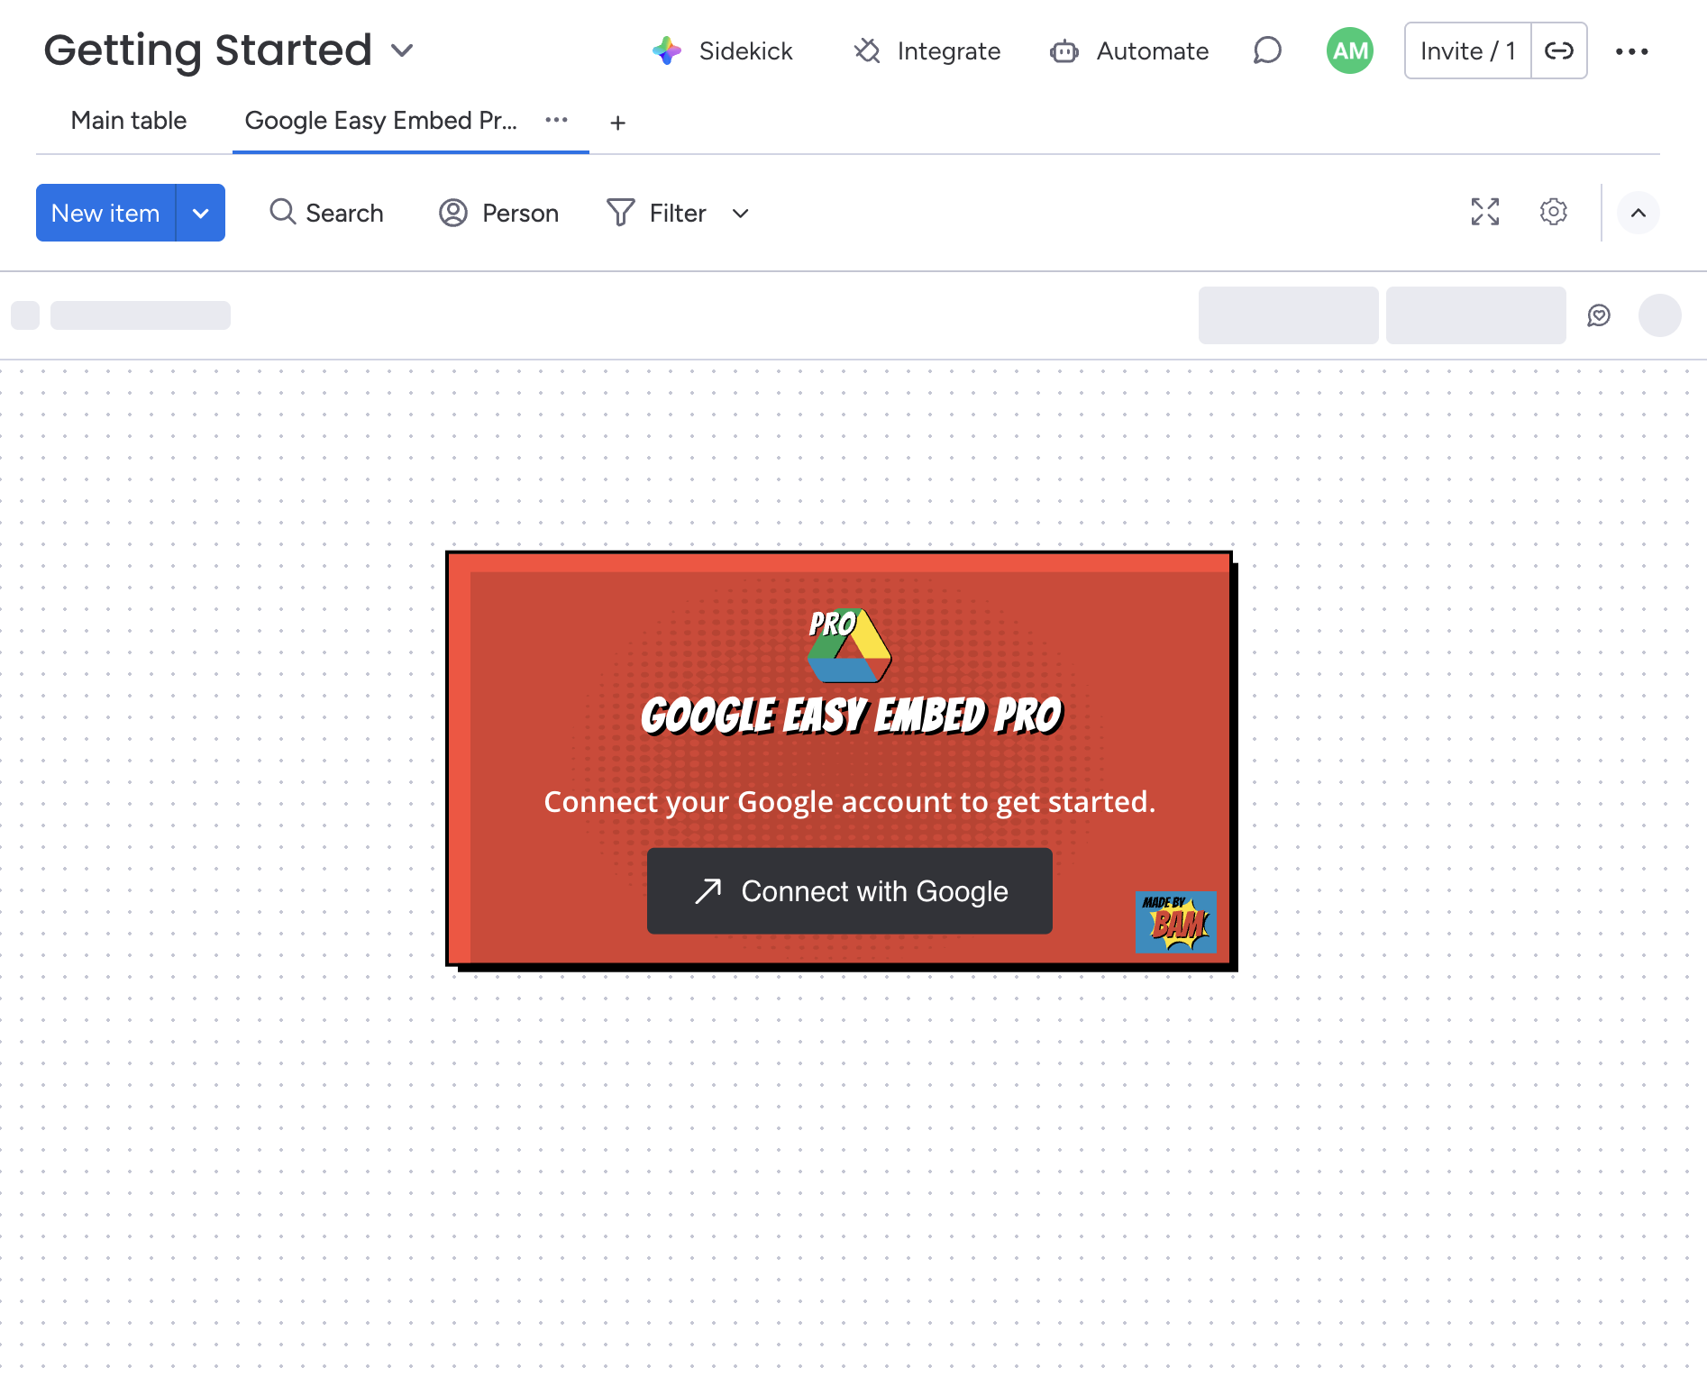Screen dimensions: 1707x1386
Task: Open the New item dropdown arrow
Action: click(200, 213)
